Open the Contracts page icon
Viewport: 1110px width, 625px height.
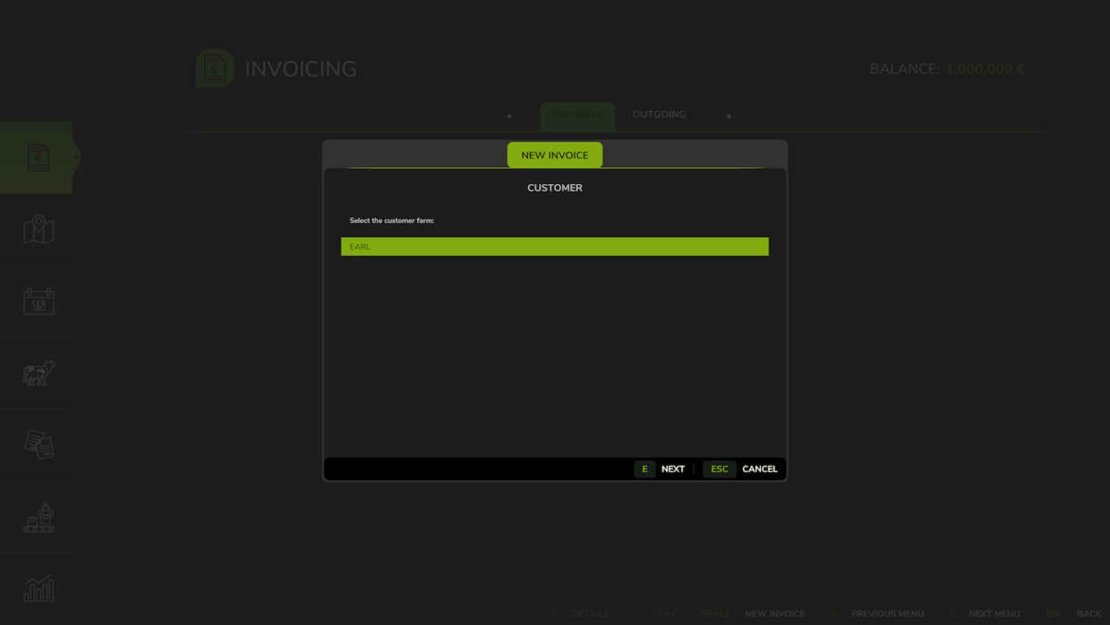38,444
